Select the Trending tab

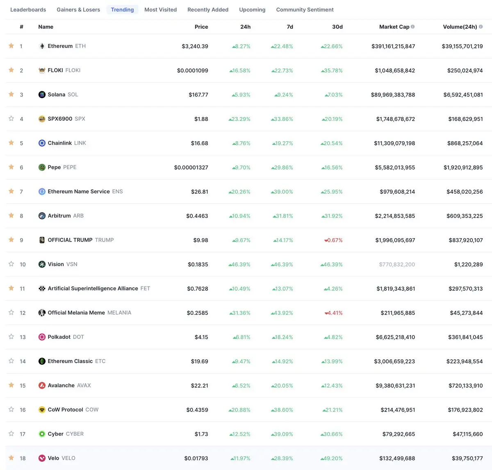(x=122, y=9)
